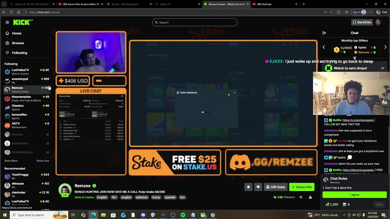Go to Home in the sidebar
This screenshot has width=390, height=219.
pyautogui.click(x=17, y=33)
